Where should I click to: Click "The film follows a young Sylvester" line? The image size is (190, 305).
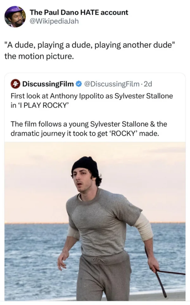(x=89, y=124)
